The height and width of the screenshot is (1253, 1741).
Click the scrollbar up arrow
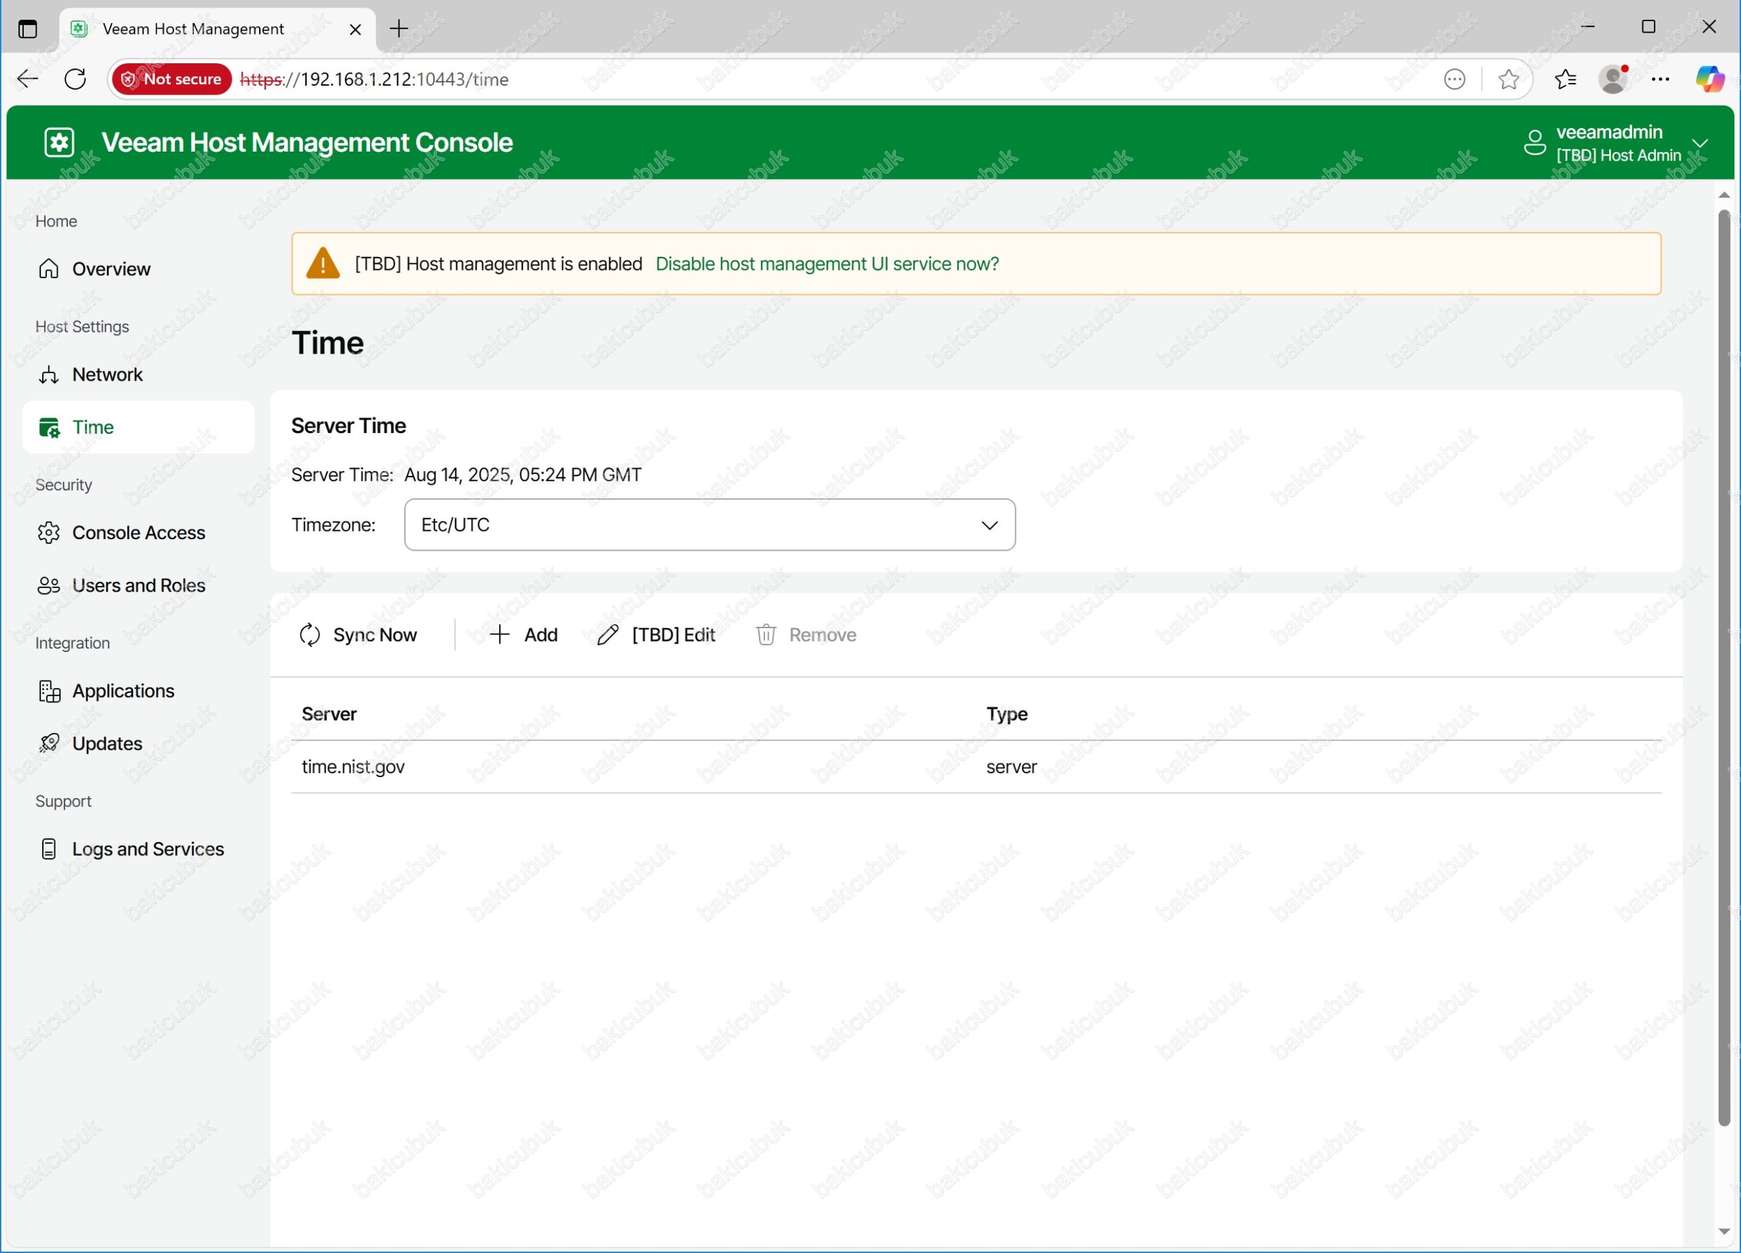1723,195
